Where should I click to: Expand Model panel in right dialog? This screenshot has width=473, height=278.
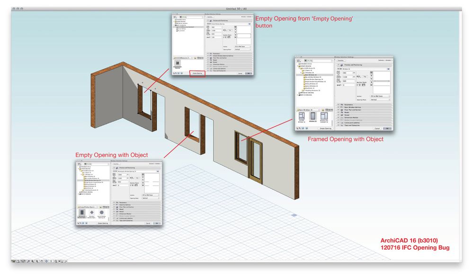(339, 113)
